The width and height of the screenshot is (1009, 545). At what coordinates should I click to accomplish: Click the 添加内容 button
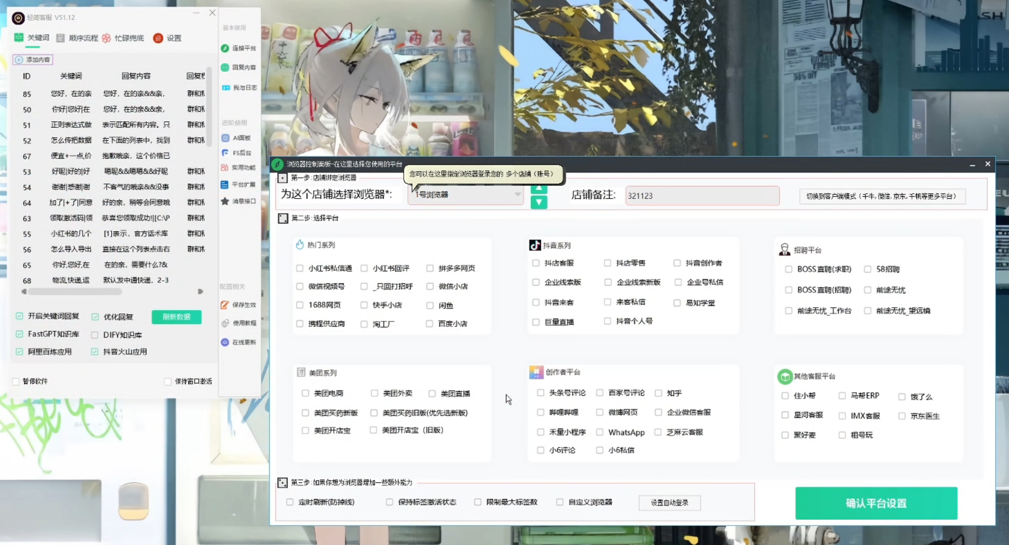(33, 60)
